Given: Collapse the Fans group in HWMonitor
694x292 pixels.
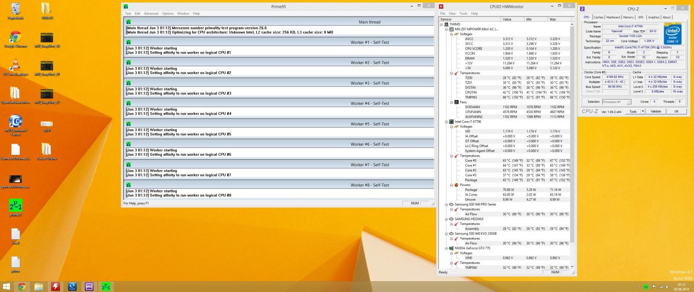Looking at the screenshot, I should (x=451, y=102).
